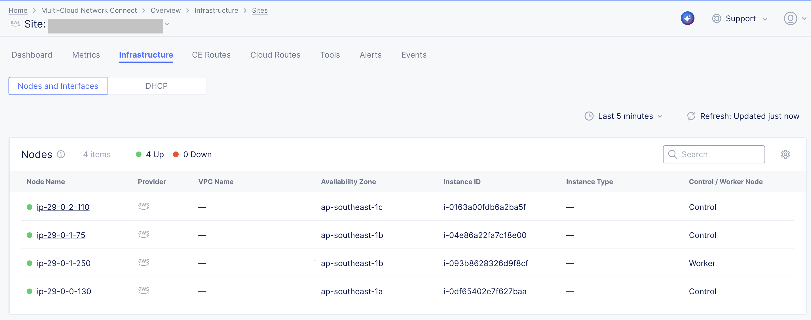Click the Home breadcrumb link
Viewport: 811px width, 320px height.
coord(18,10)
